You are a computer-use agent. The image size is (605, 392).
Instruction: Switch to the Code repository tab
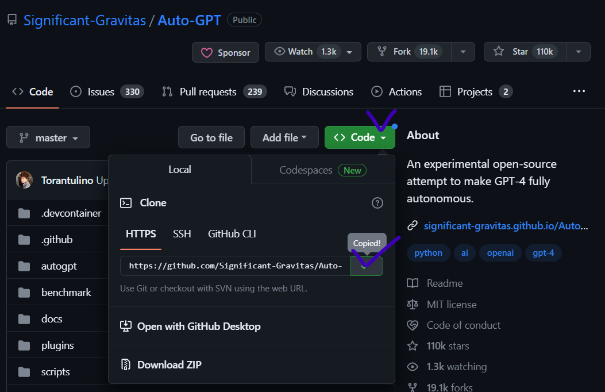click(x=33, y=92)
